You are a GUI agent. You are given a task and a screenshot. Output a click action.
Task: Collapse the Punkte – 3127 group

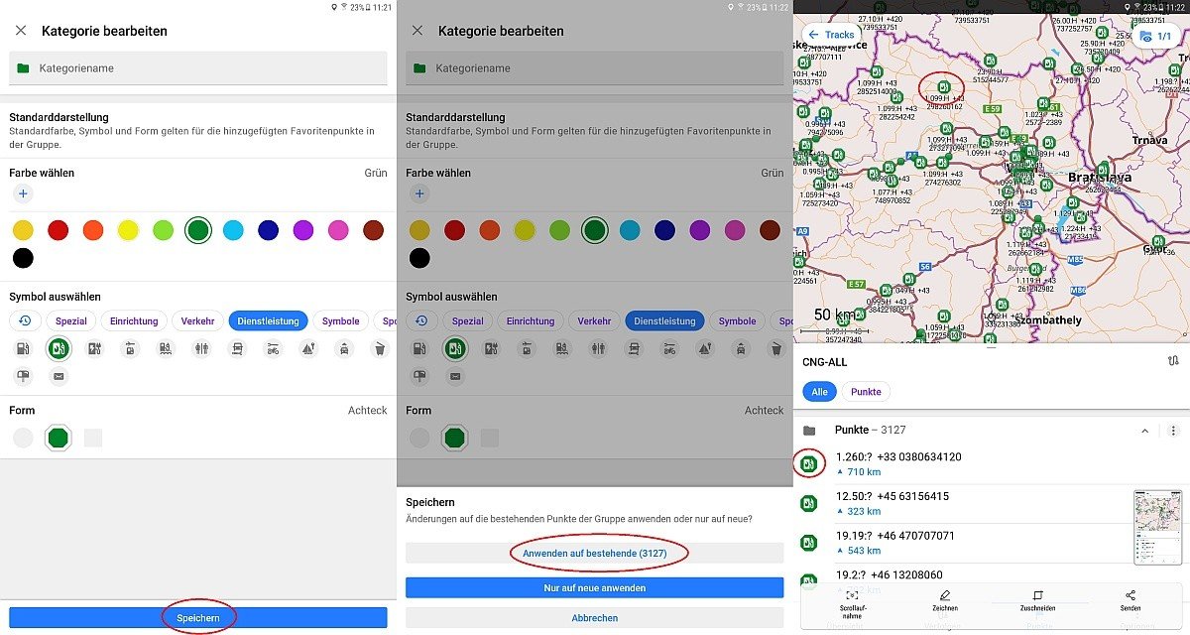[x=1145, y=431]
